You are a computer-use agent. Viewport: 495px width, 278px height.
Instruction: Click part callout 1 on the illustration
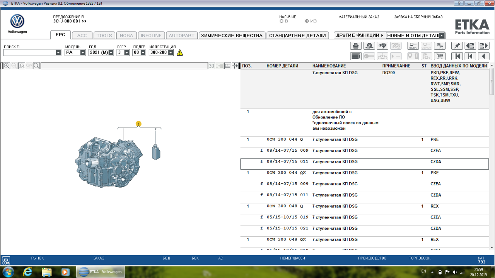(x=138, y=124)
